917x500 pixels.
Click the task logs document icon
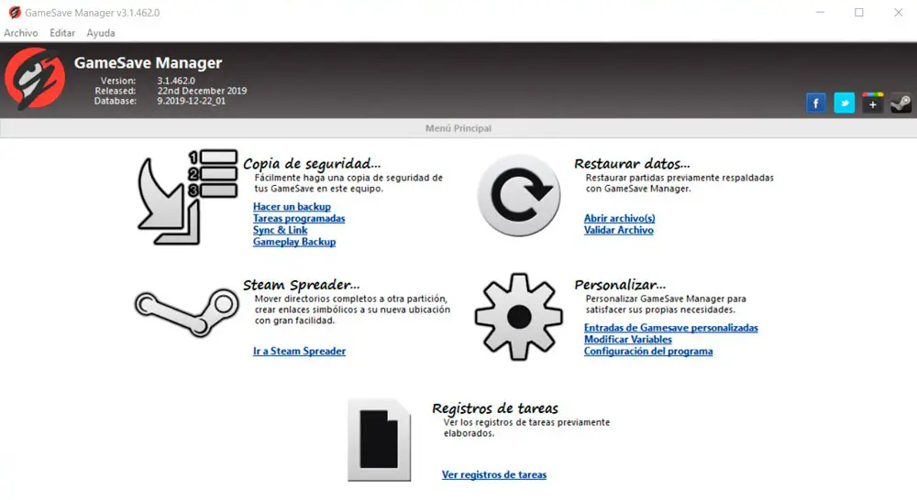(x=379, y=440)
